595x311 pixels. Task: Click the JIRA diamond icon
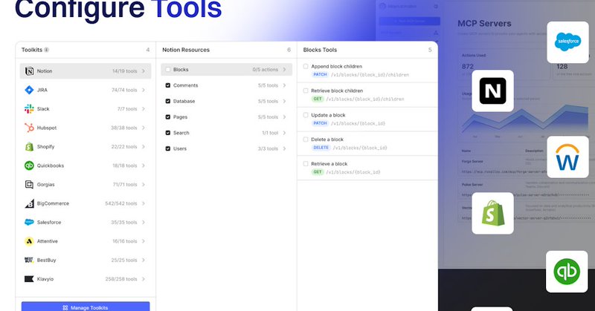click(x=29, y=90)
